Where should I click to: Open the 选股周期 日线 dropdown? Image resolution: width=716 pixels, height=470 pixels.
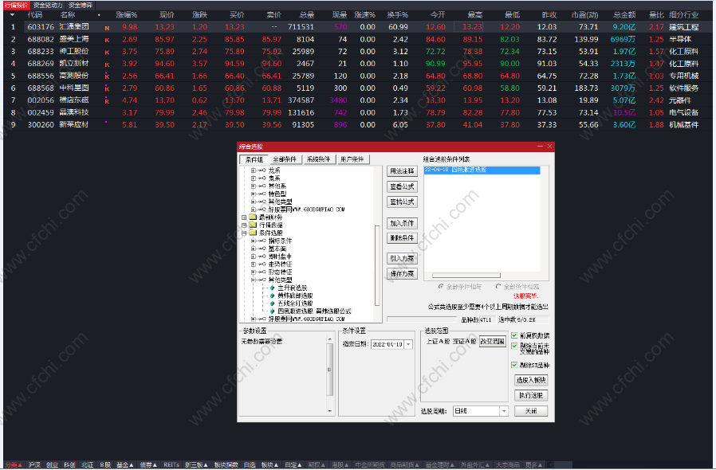click(x=504, y=411)
